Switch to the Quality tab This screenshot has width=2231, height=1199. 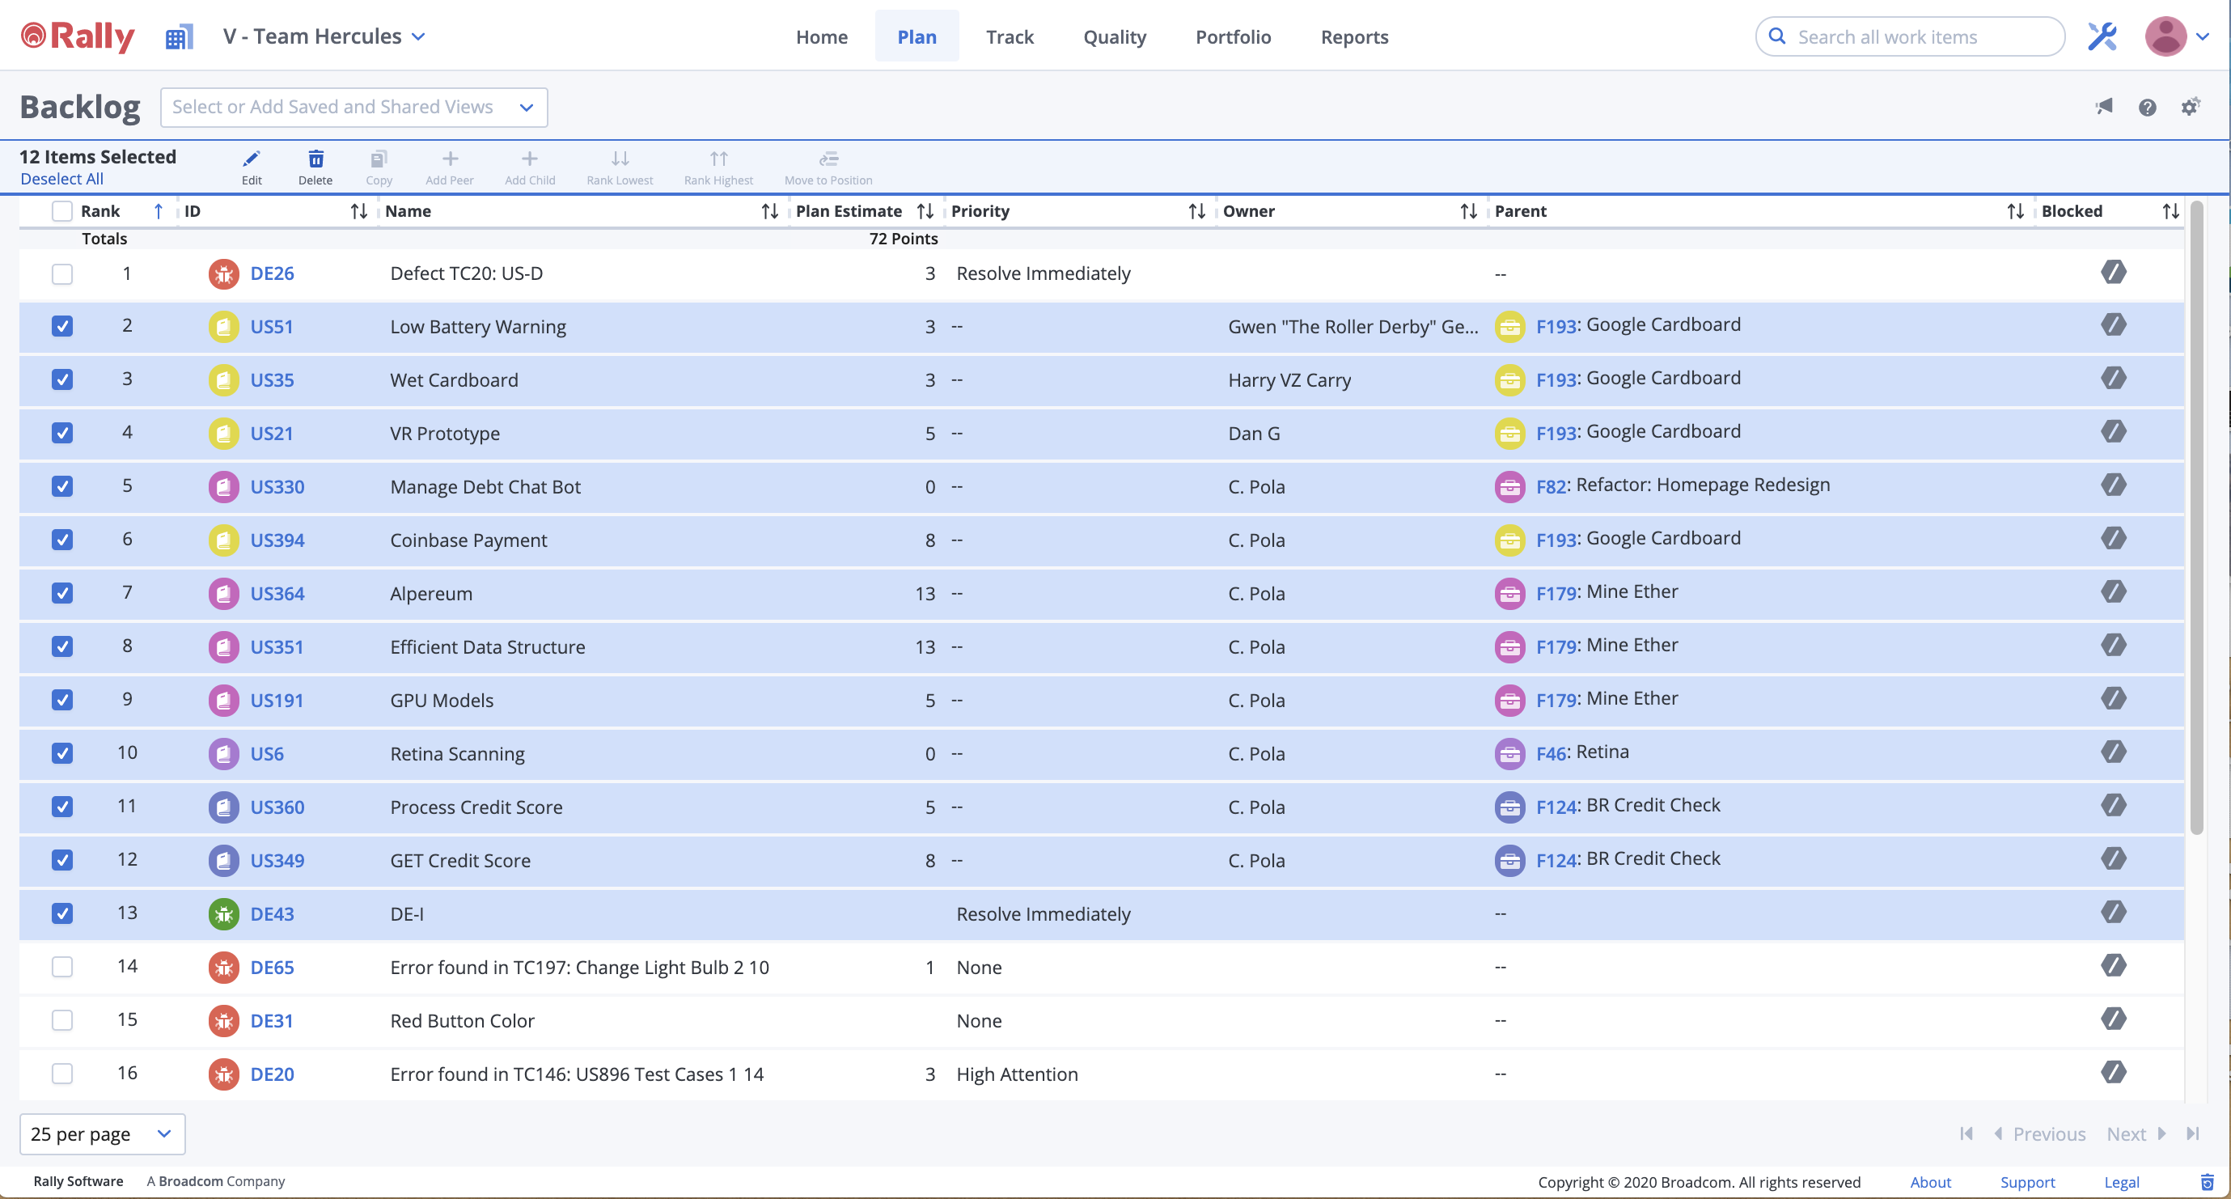click(1115, 36)
